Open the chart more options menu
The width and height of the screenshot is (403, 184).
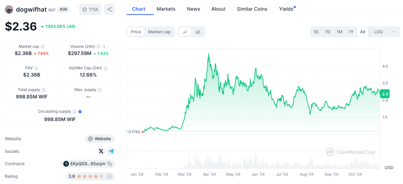pyautogui.click(x=394, y=32)
